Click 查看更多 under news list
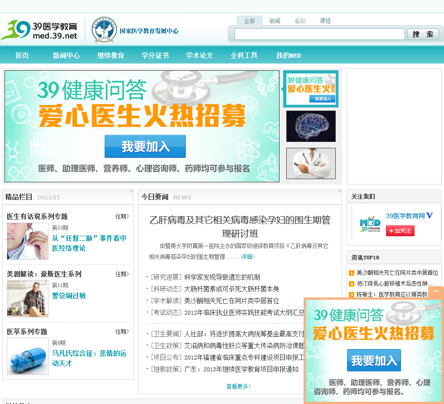Image resolution: width=444 pixels, height=404 pixels. 238,386
